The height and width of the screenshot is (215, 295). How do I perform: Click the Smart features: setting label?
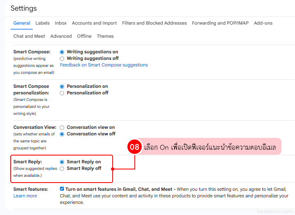[x=30, y=189]
